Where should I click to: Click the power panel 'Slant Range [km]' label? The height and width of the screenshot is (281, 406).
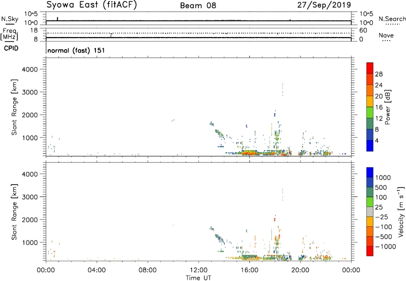tap(14, 107)
